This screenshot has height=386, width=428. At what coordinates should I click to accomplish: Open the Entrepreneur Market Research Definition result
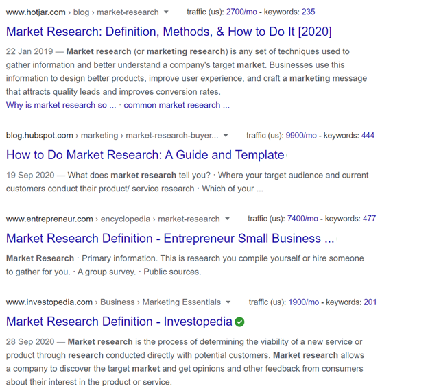tap(170, 239)
